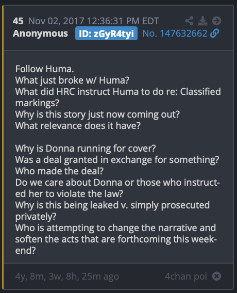This screenshot has width=237, height=293.
Task: Click the relative time ending in 25m ago
Action: click(x=67, y=276)
